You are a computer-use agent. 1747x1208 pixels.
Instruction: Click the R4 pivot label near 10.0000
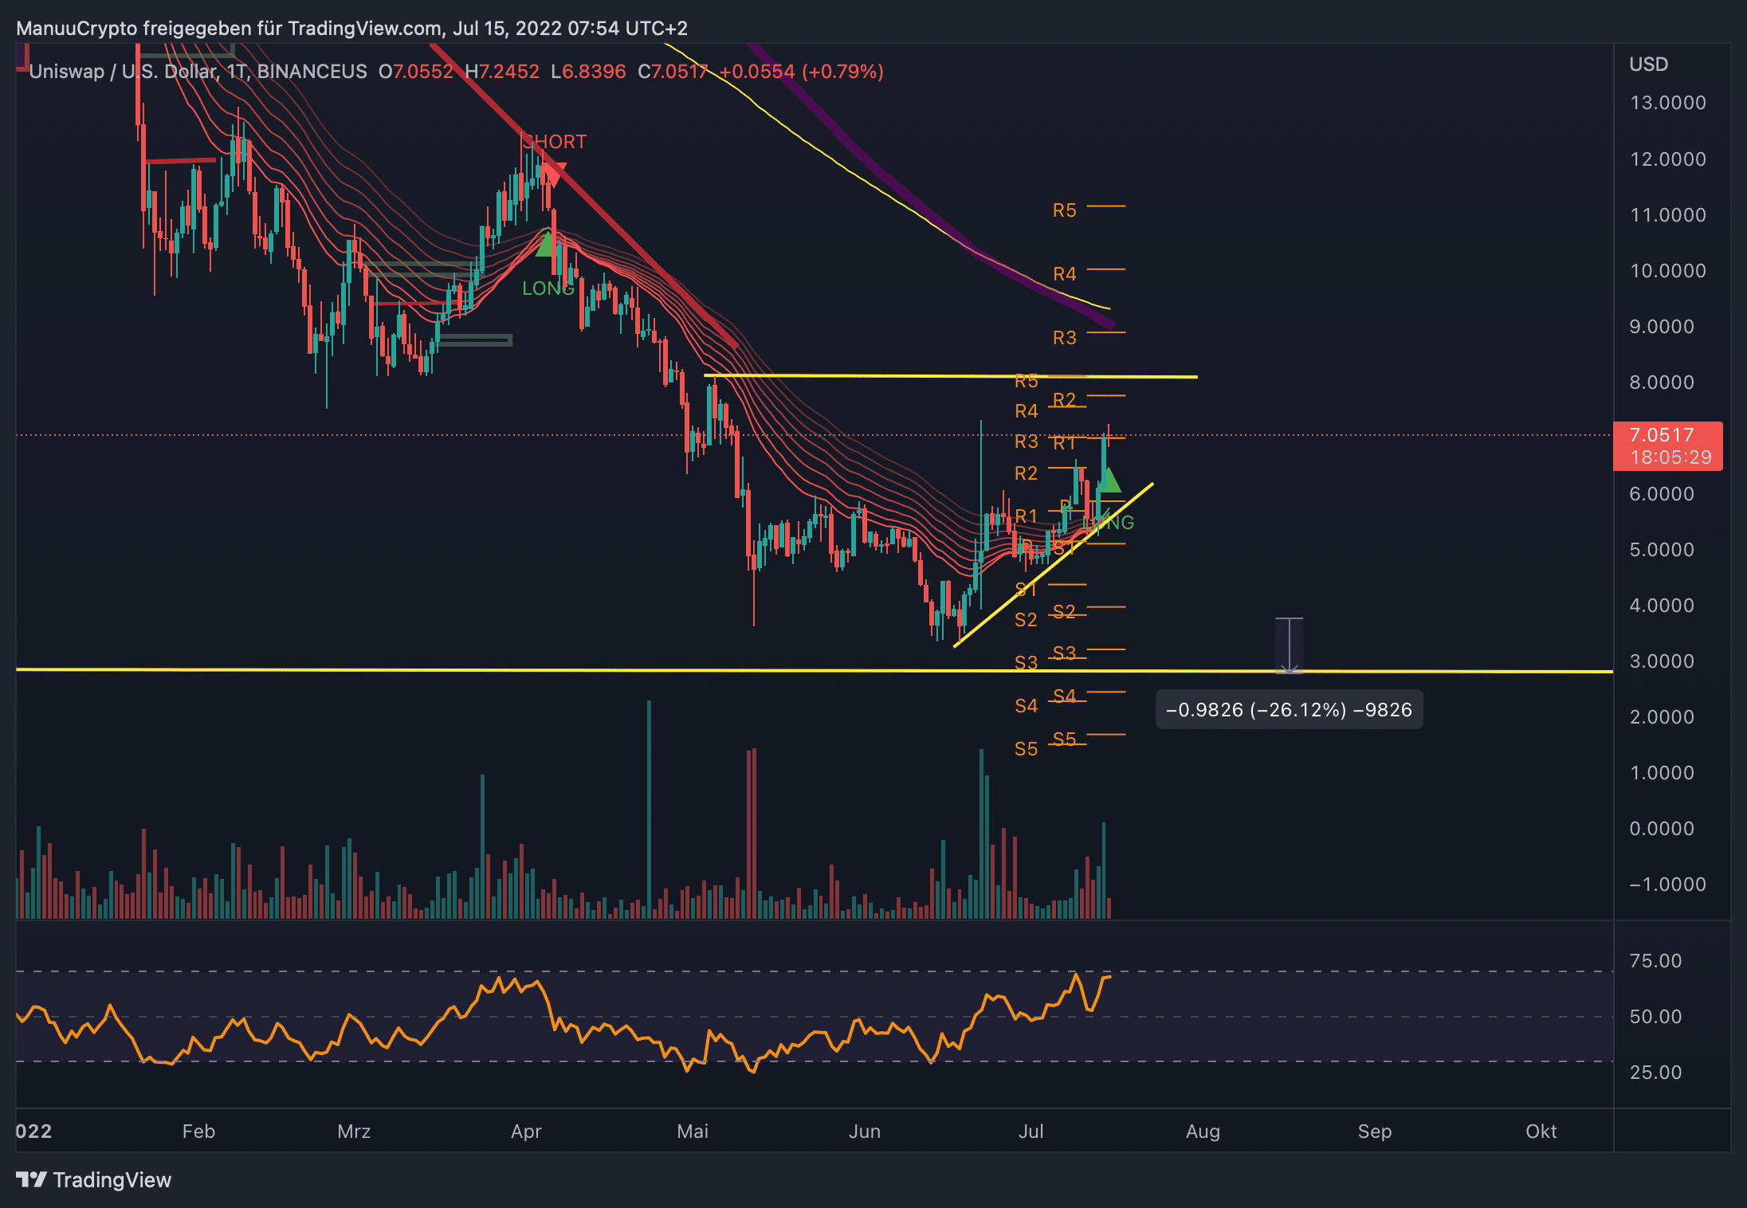point(1064,274)
